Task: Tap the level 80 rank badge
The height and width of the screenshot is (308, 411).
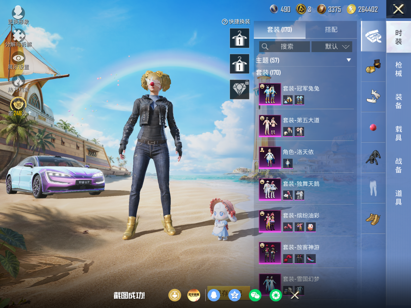Action: click(18, 105)
